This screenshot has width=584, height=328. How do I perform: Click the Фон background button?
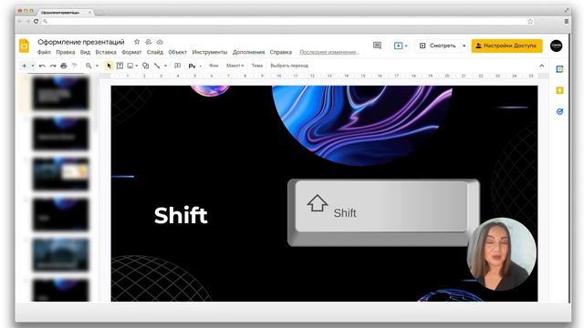click(x=214, y=66)
